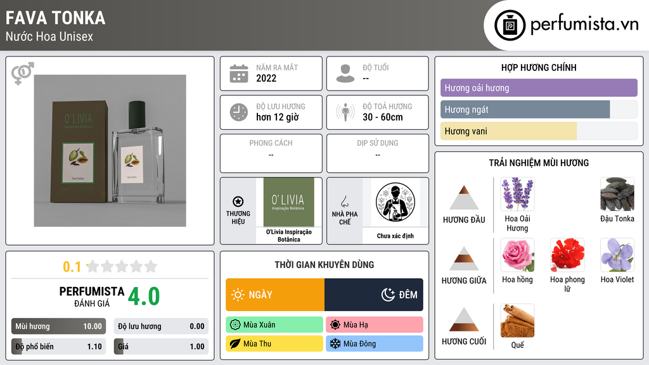Select the Đêm nighttime segment

374,295
